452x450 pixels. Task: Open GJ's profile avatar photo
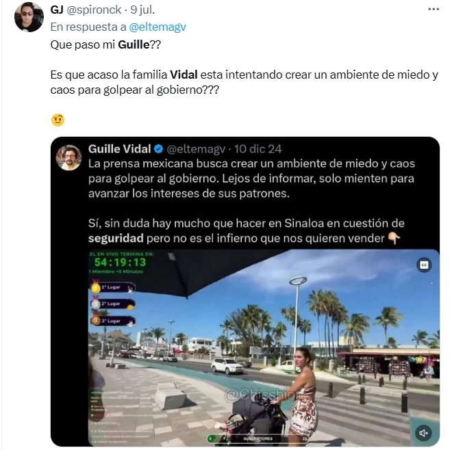tap(29, 17)
